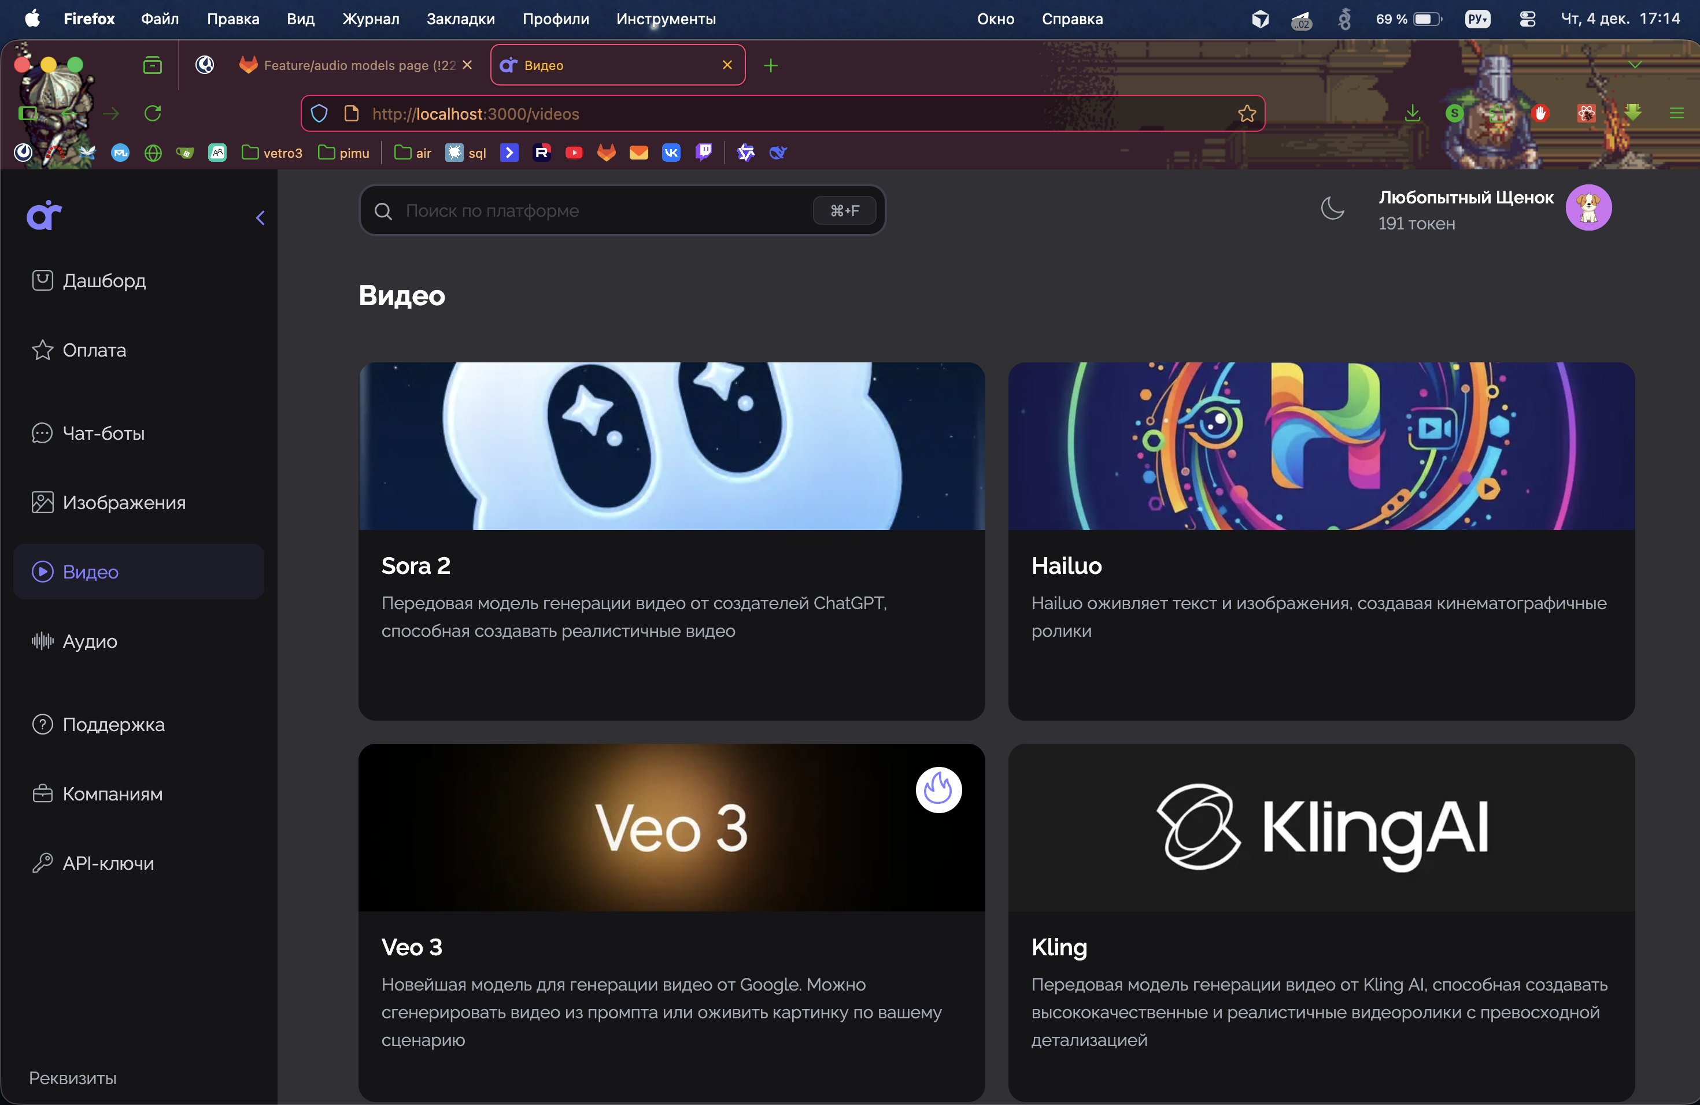The height and width of the screenshot is (1105, 1700).
Task: Open the Реквизиты link in the sidebar
Action: point(73,1078)
